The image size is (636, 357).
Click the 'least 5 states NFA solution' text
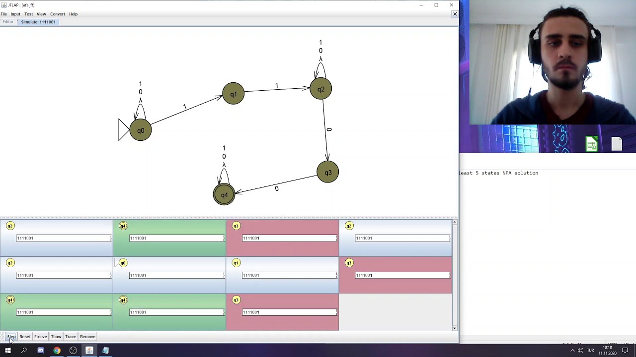pos(498,173)
